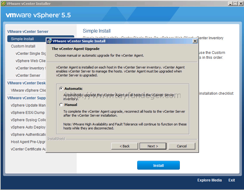Select vSphere Authentication Proxy entry
Screen dimensions: 244x190
coord(28,134)
